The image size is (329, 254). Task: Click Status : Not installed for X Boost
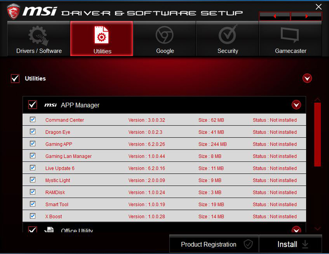tap(275, 217)
